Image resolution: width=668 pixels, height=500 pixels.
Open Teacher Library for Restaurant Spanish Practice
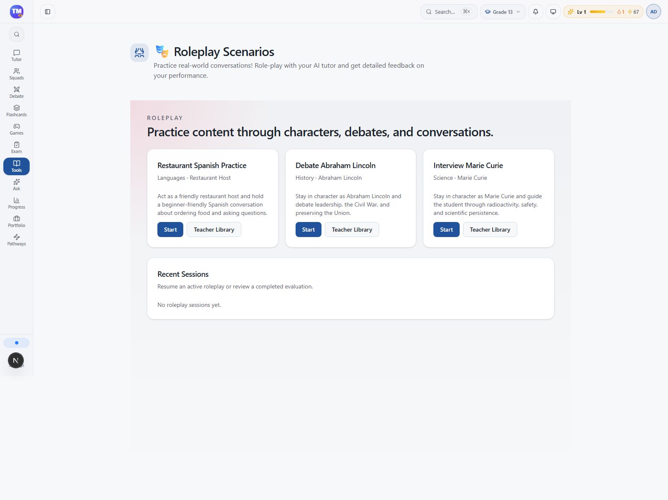(x=214, y=230)
